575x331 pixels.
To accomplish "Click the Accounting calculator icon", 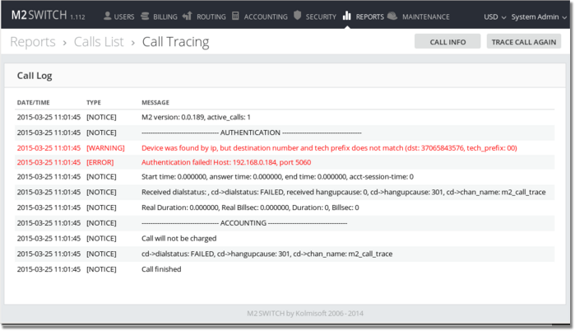I will (x=236, y=16).
